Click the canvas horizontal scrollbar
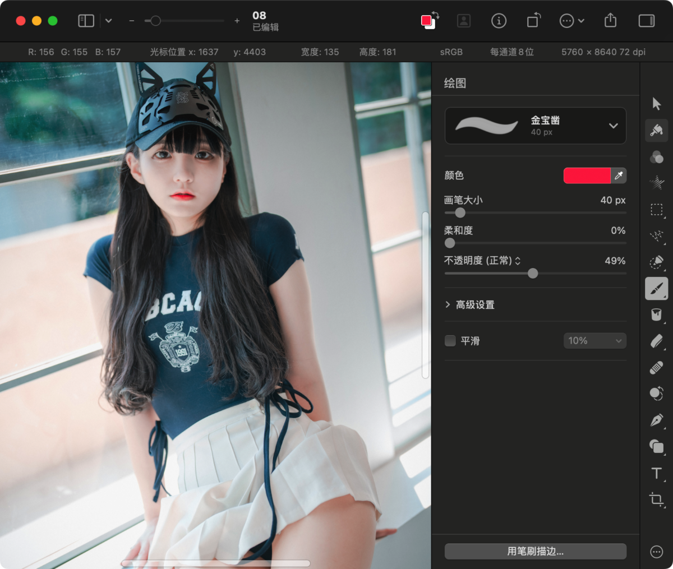 pos(216,563)
